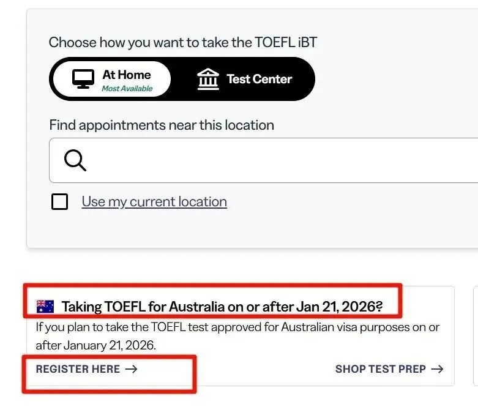The height and width of the screenshot is (407, 478).
Task: Click the magnifying glass search icon
Action: pyautogui.click(x=75, y=160)
